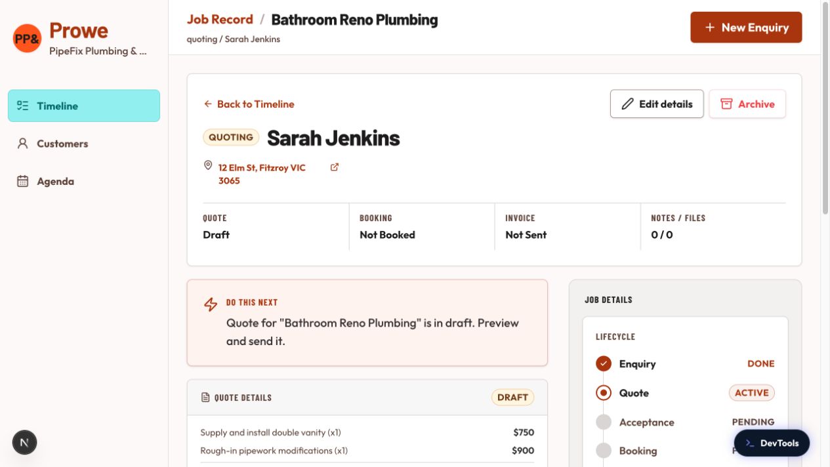Click the ACTIVE badge on the Quote step

tap(751, 393)
